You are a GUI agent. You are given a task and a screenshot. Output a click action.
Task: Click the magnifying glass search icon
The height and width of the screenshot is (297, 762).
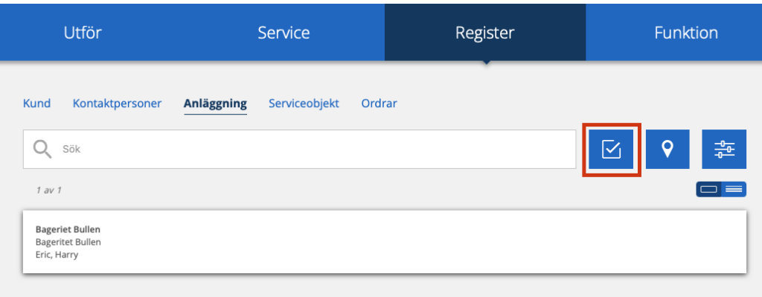tap(42, 149)
